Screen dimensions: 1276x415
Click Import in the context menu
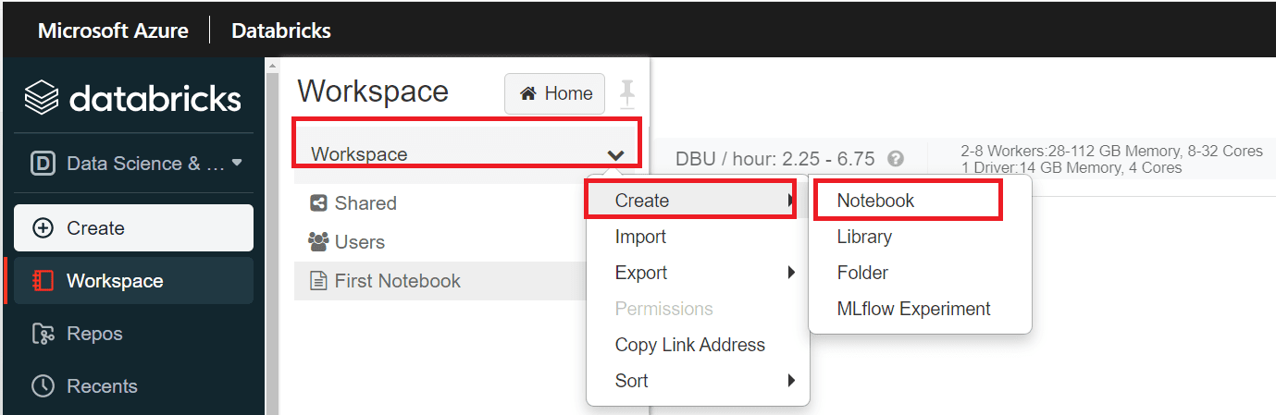640,237
